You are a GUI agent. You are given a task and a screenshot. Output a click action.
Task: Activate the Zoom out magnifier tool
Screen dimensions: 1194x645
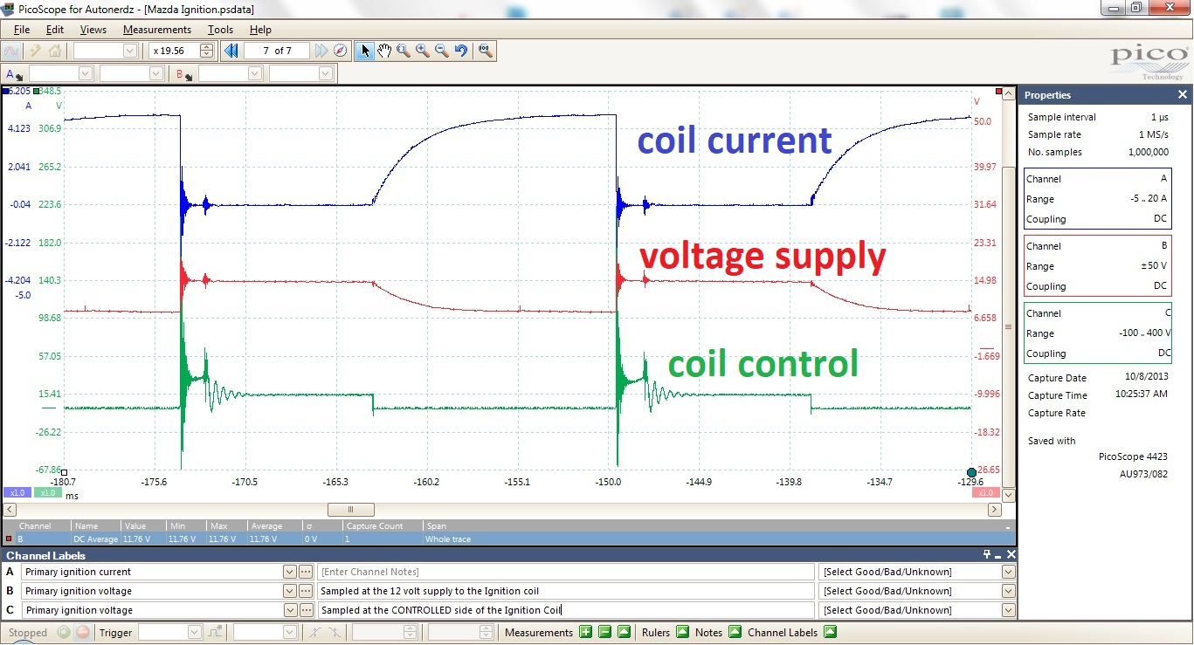point(441,51)
